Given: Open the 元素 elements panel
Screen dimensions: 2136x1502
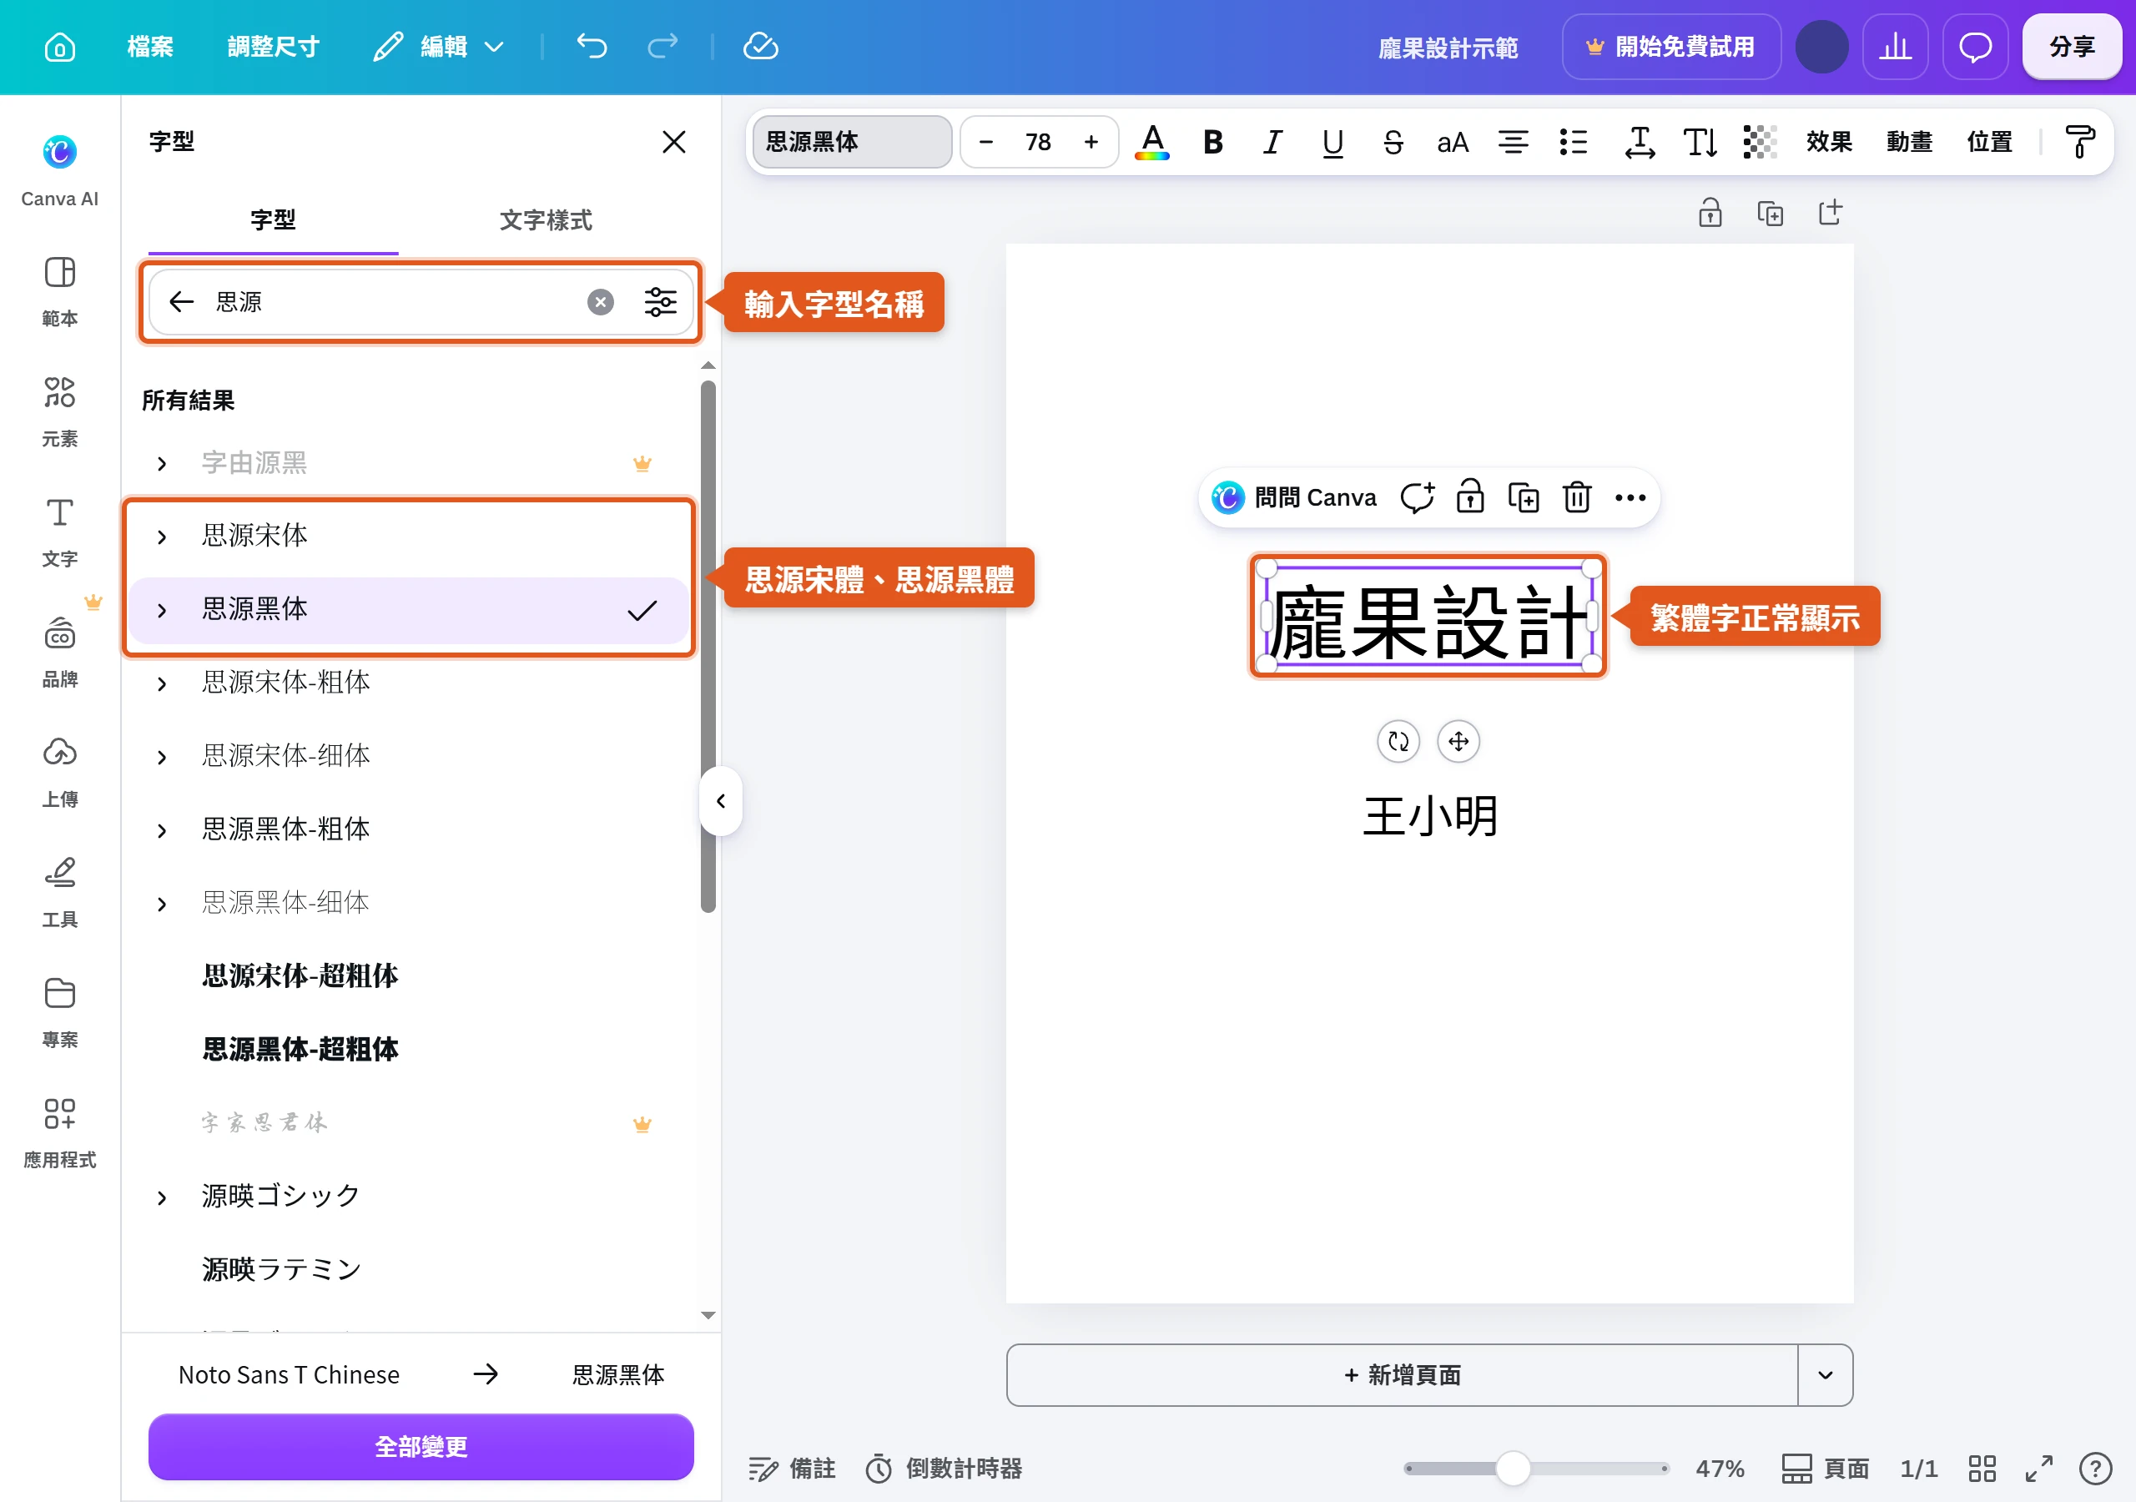Looking at the screenshot, I should coord(59,411).
